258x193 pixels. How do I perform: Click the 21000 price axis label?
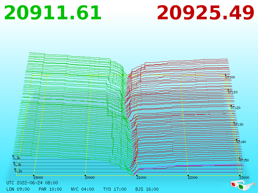click(141, 178)
